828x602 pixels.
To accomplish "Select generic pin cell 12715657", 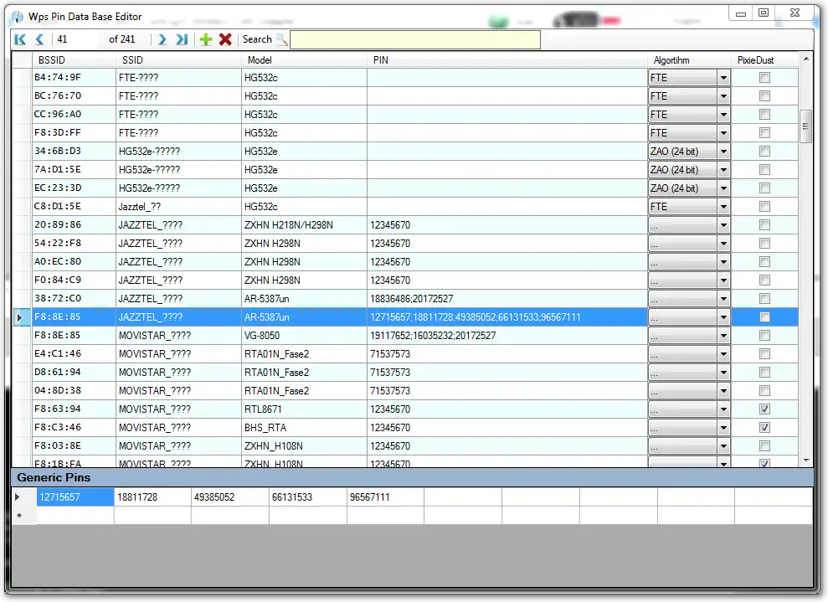I will point(75,497).
